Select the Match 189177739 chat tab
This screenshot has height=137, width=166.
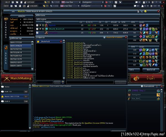click(15, 97)
